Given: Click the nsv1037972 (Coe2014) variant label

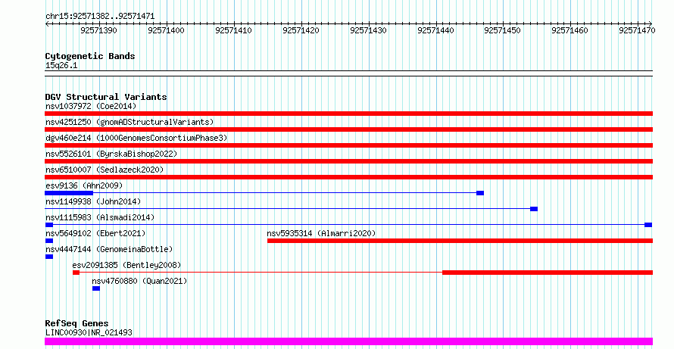Looking at the screenshot, I should [91, 106].
